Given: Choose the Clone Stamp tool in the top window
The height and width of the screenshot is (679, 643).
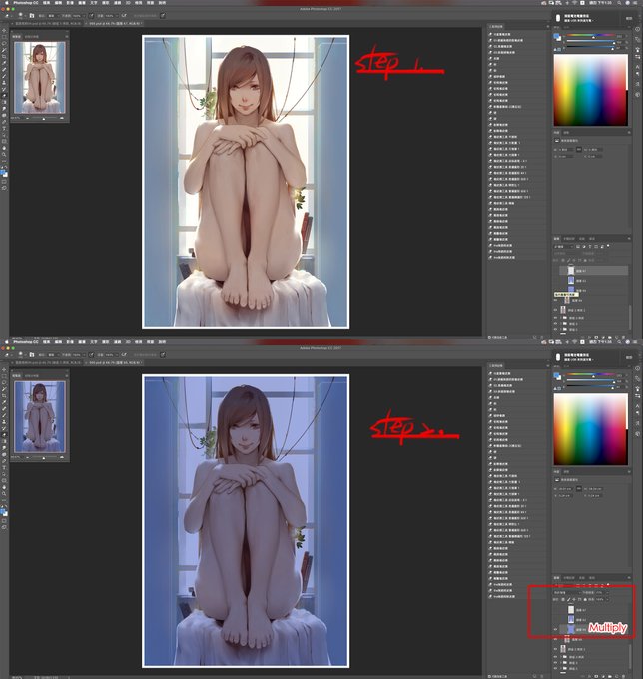Looking at the screenshot, I should tap(4, 82).
